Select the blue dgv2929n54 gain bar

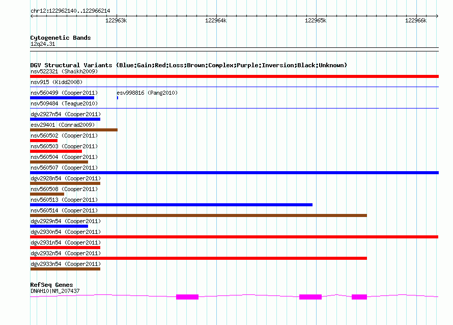pos(59,226)
